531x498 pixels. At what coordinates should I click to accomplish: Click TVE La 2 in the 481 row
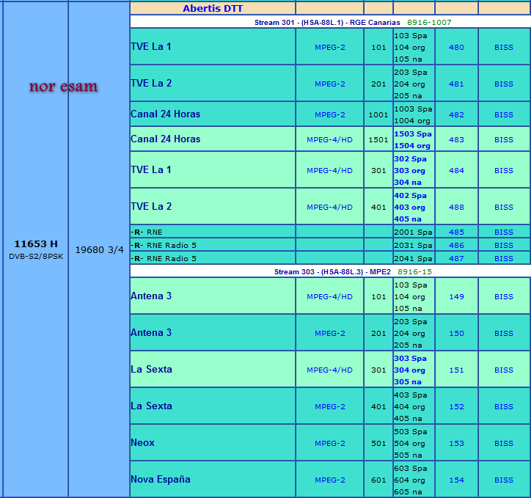point(151,84)
